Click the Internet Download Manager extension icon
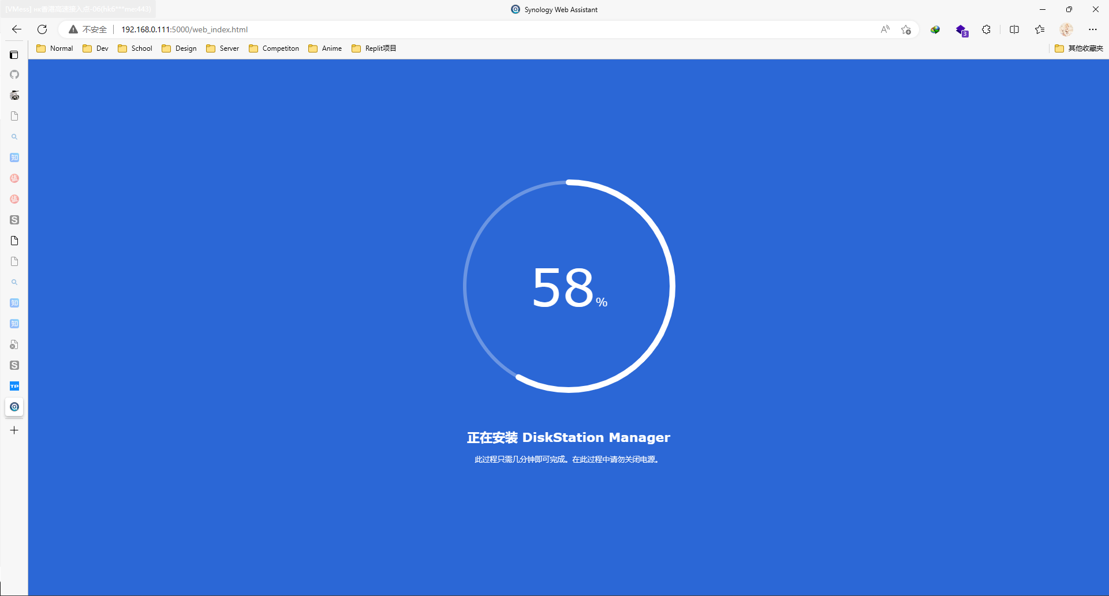Image resolution: width=1109 pixels, height=596 pixels. tap(935, 29)
